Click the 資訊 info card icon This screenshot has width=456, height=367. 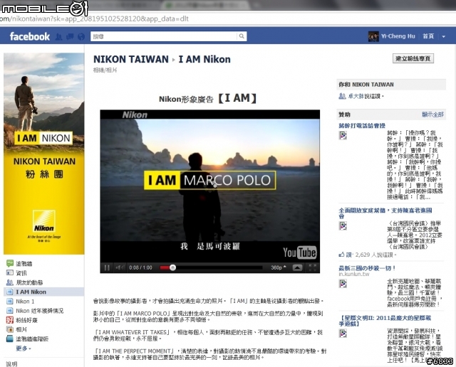point(10,272)
